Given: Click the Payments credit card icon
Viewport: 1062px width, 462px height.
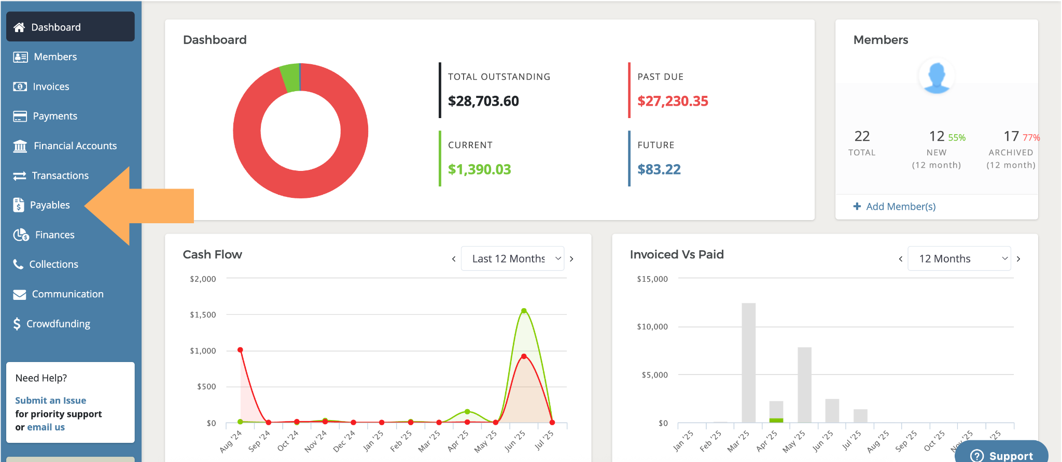Looking at the screenshot, I should 20,116.
